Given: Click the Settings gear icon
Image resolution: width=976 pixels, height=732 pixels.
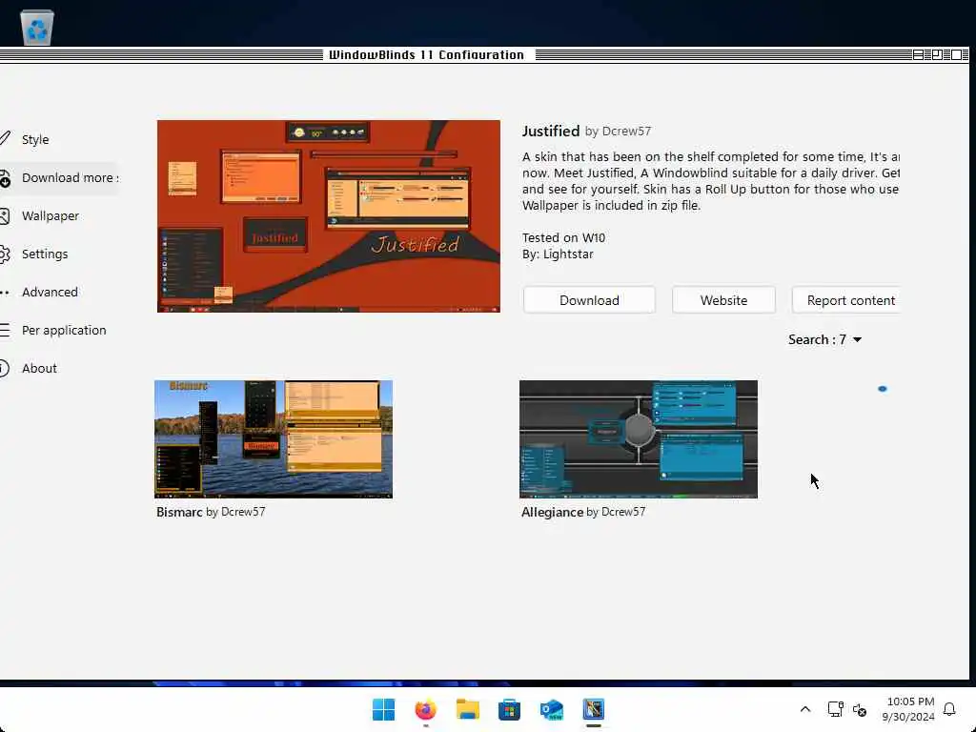Looking at the screenshot, I should 5,254.
